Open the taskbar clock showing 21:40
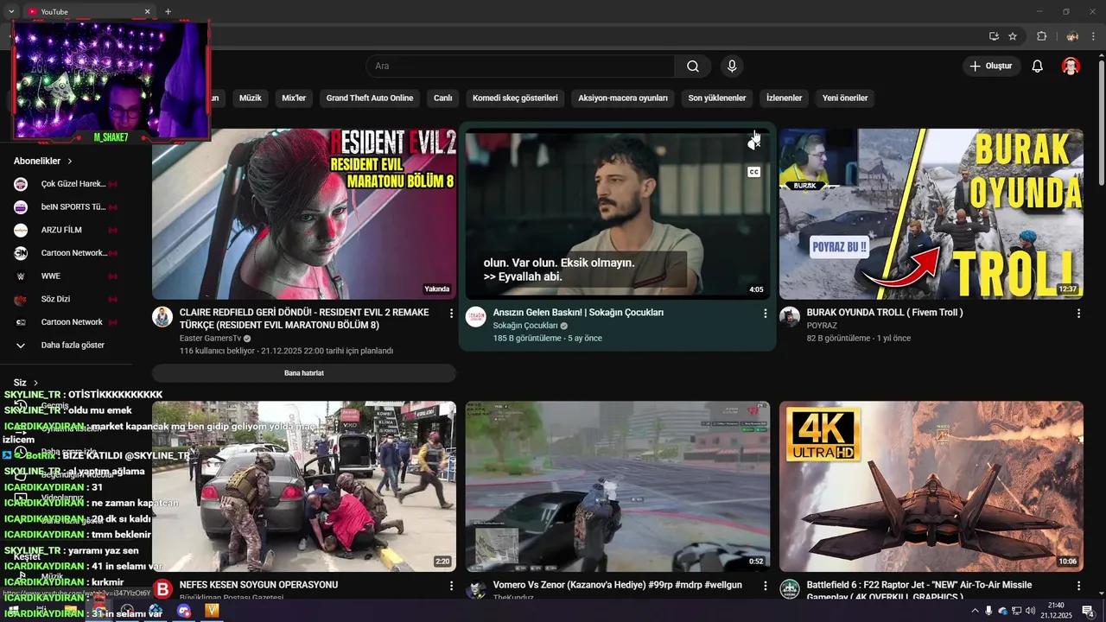 1056,611
